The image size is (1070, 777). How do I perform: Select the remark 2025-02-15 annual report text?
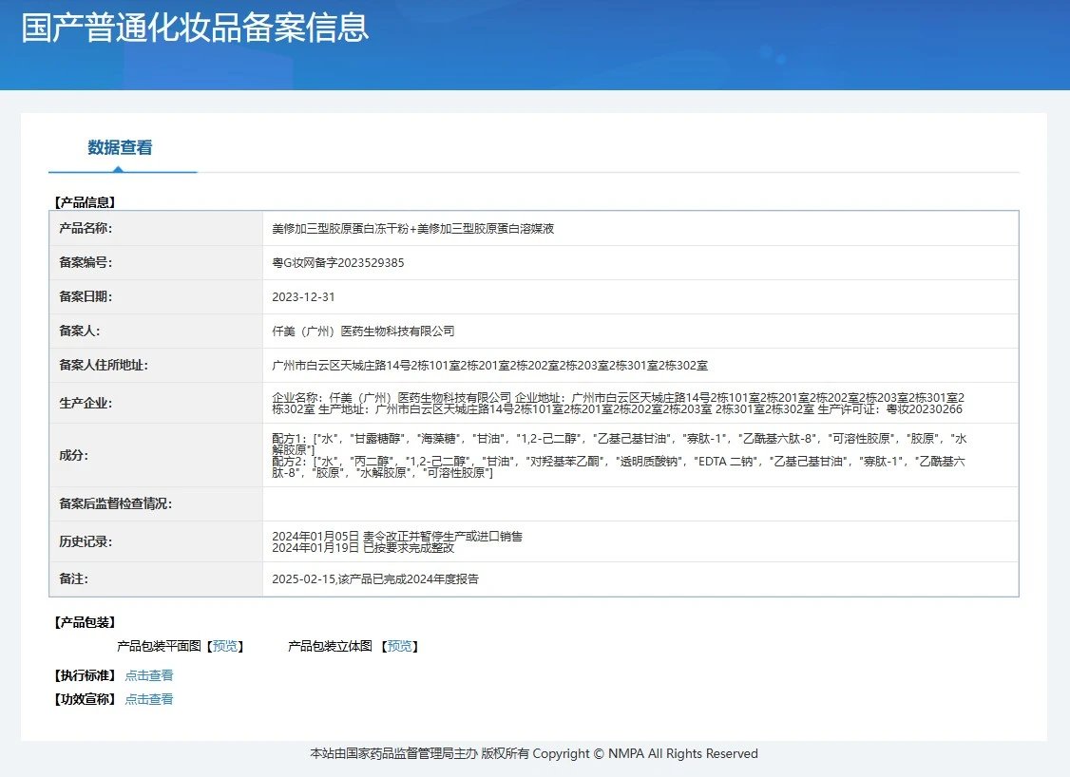[x=375, y=579]
